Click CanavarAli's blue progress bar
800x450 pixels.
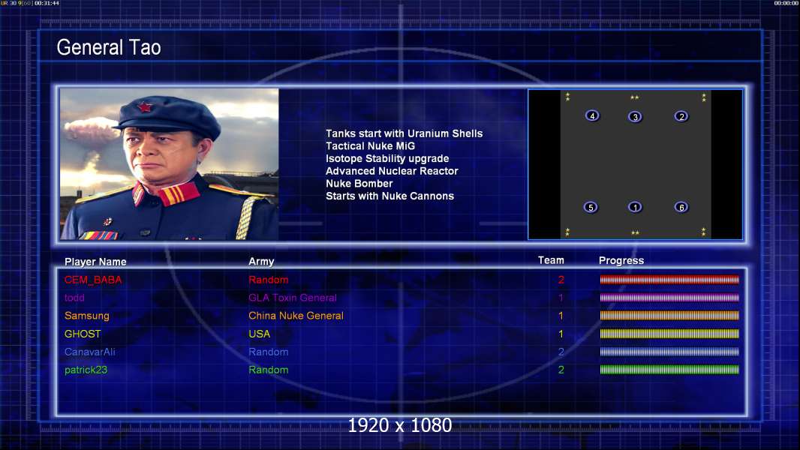(x=669, y=352)
